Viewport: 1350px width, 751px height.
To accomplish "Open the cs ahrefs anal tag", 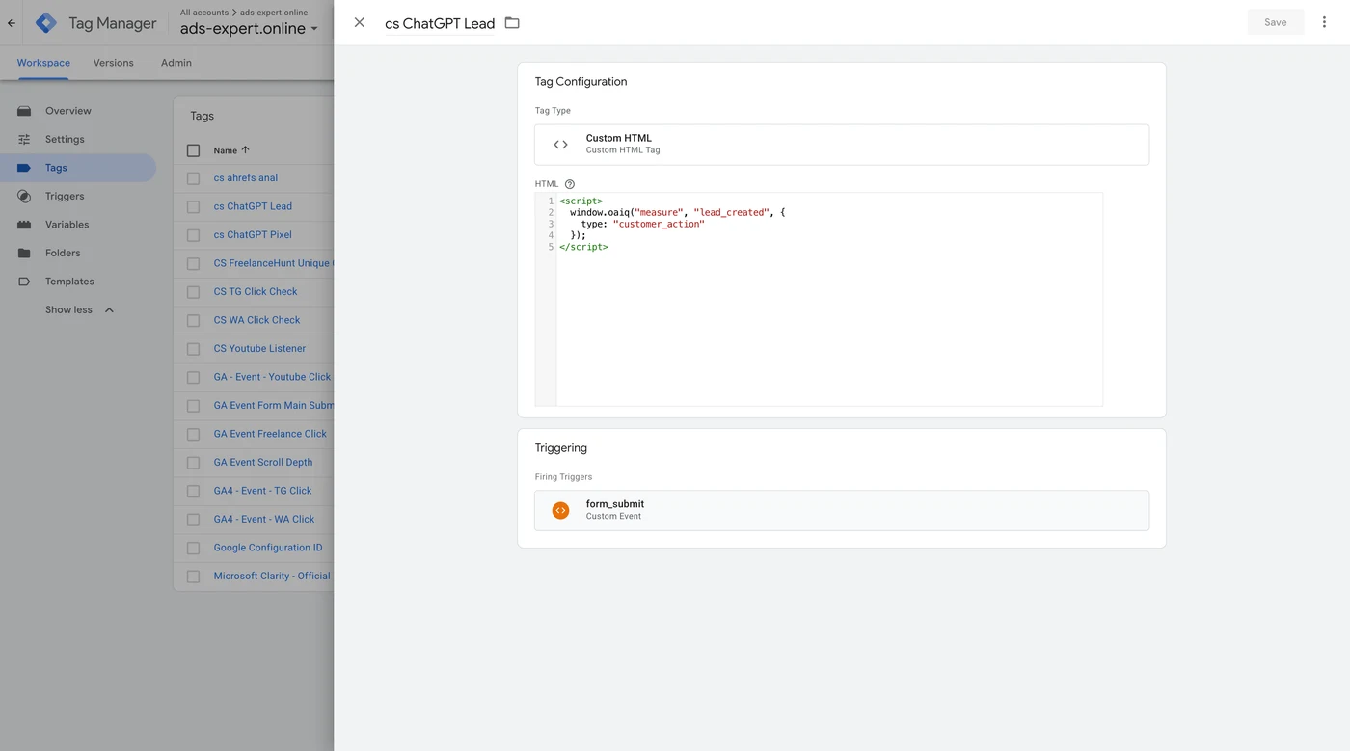I will (246, 178).
